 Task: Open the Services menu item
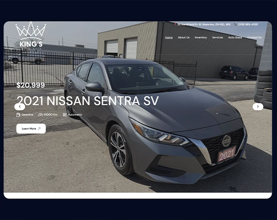[x=218, y=37]
